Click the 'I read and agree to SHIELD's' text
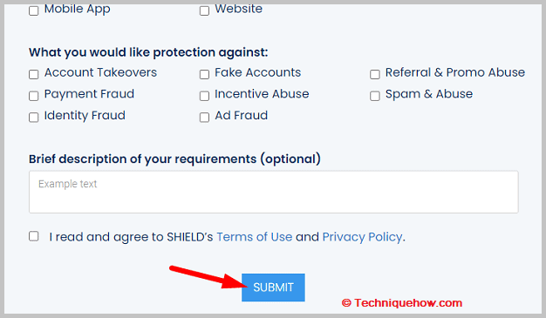 point(131,237)
